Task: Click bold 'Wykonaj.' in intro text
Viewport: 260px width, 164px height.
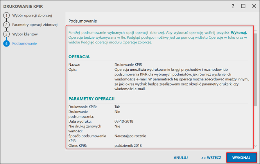Action: 239,32
